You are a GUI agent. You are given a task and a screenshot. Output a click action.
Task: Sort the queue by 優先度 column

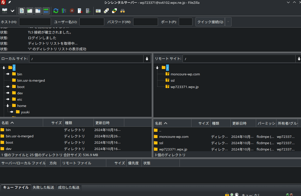point(134,163)
